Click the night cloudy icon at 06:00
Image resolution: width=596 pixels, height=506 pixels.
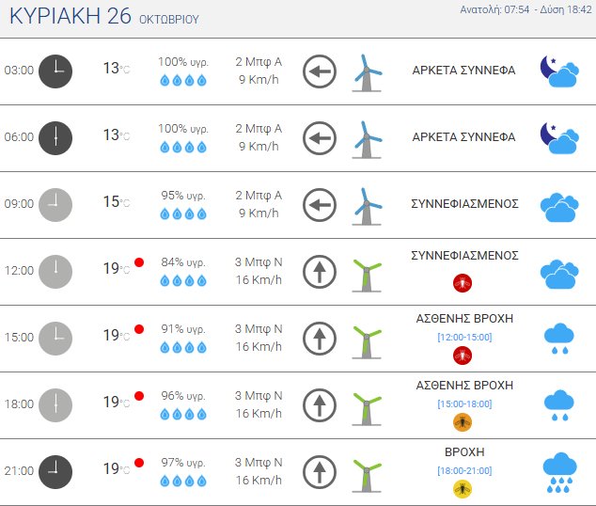coord(558,137)
